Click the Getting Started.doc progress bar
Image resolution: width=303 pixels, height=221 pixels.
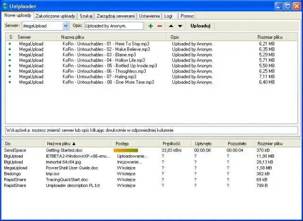coord(126,150)
